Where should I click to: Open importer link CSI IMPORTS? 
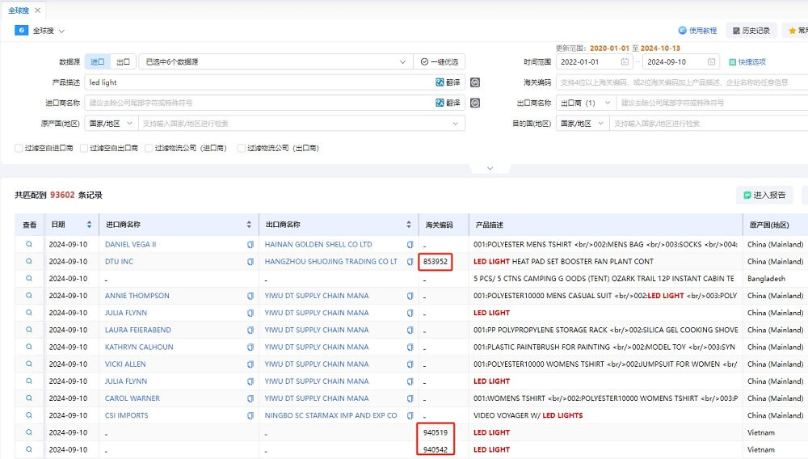pyautogui.click(x=127, y=415)
